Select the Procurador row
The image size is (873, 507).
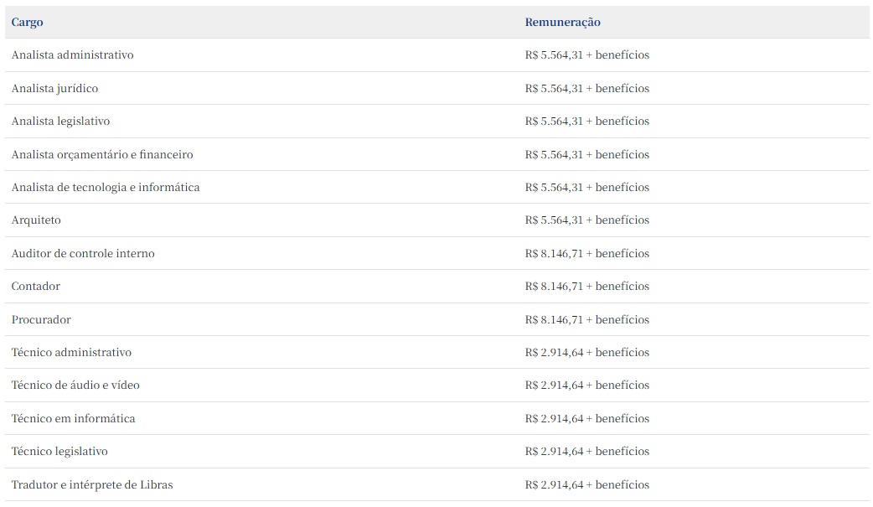tap(41, 319)
